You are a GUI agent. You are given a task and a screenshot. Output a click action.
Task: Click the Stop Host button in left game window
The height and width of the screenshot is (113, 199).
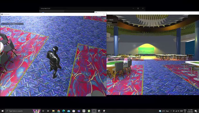[12, 24]
